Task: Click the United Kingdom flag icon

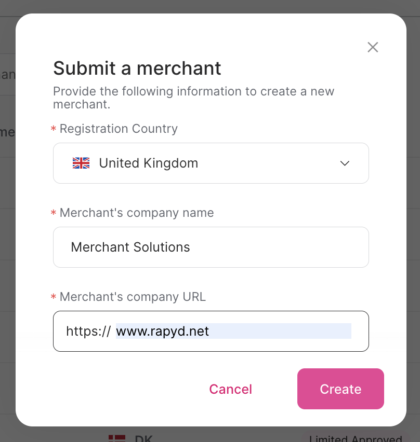Action: pyautogui.click(x=81, y=163)
